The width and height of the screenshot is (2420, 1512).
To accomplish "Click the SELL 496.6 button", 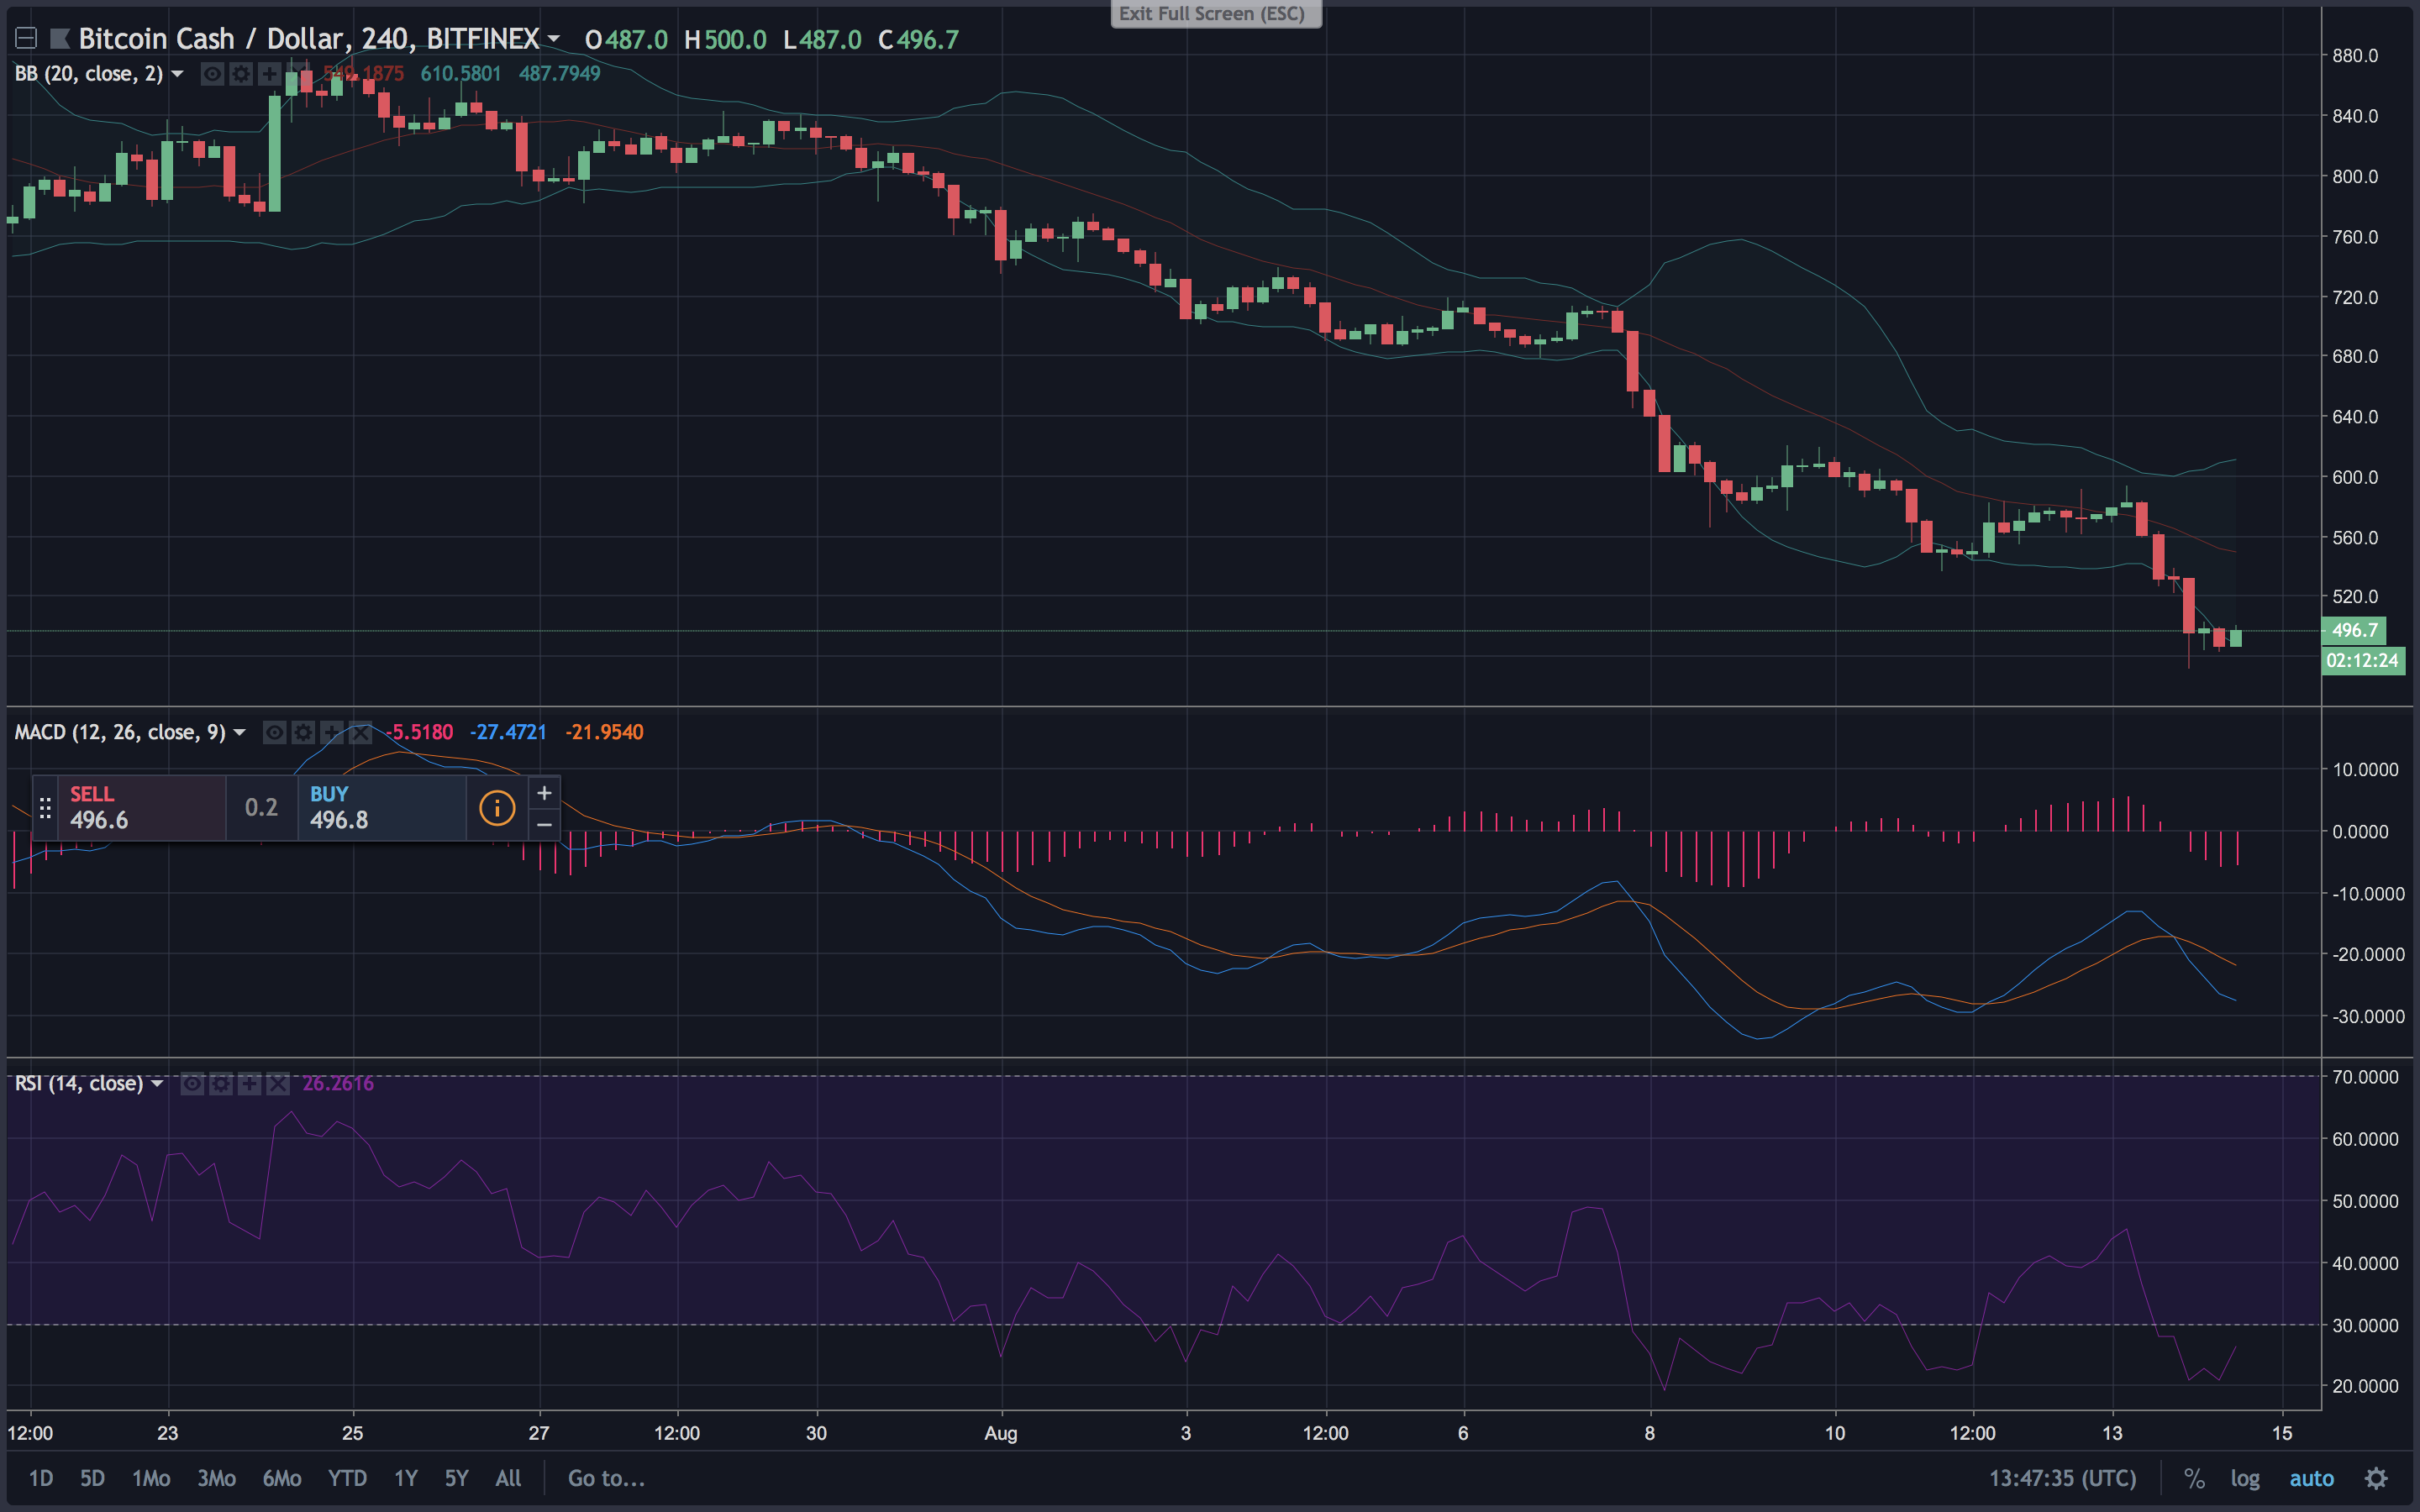I will point(140,808).
